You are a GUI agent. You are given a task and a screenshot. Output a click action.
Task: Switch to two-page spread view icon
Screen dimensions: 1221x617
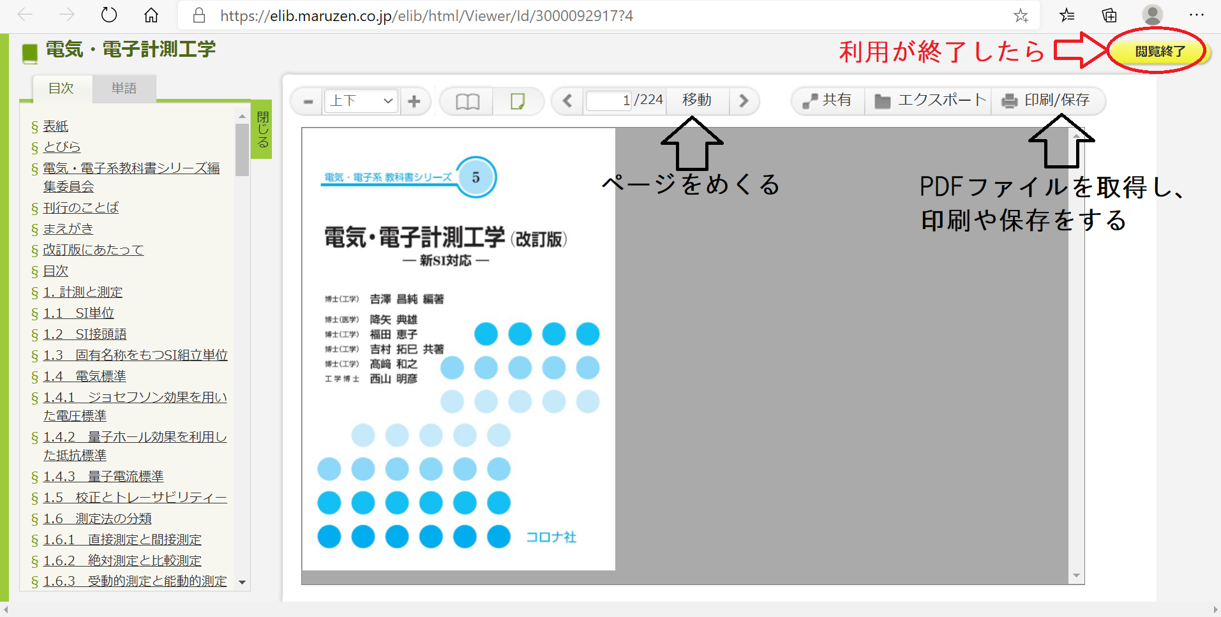coord(467,101)
